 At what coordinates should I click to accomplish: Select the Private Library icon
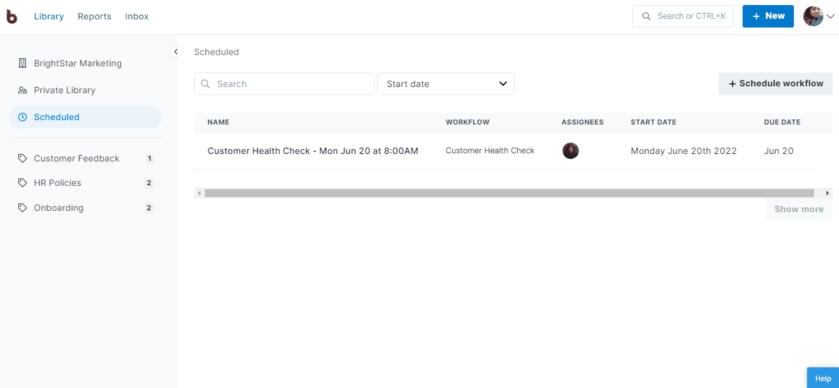point(23,89)
